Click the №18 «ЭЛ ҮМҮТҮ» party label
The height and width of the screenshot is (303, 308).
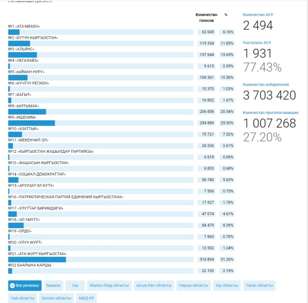point(24,220)
